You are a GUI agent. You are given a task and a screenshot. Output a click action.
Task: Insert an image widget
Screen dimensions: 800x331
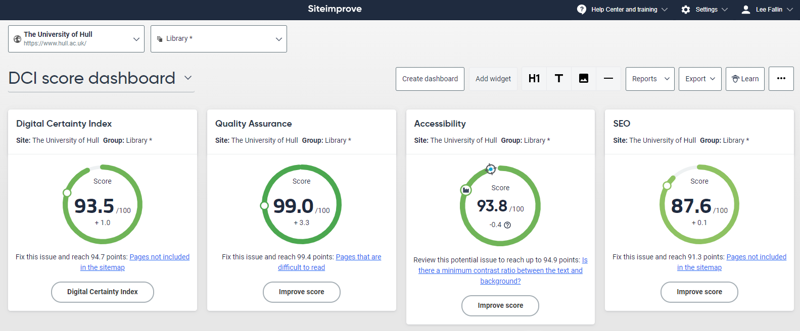[x=583, y=79]
